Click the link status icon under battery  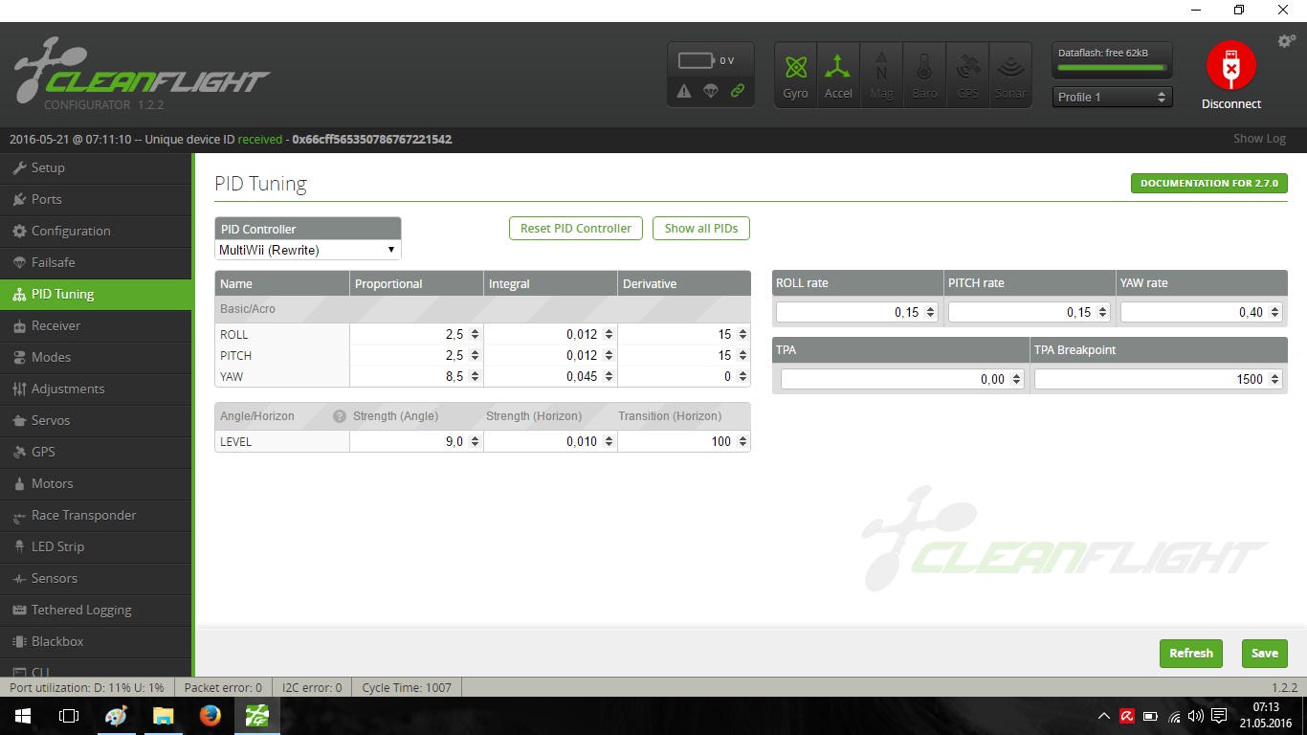click(738, 91)
